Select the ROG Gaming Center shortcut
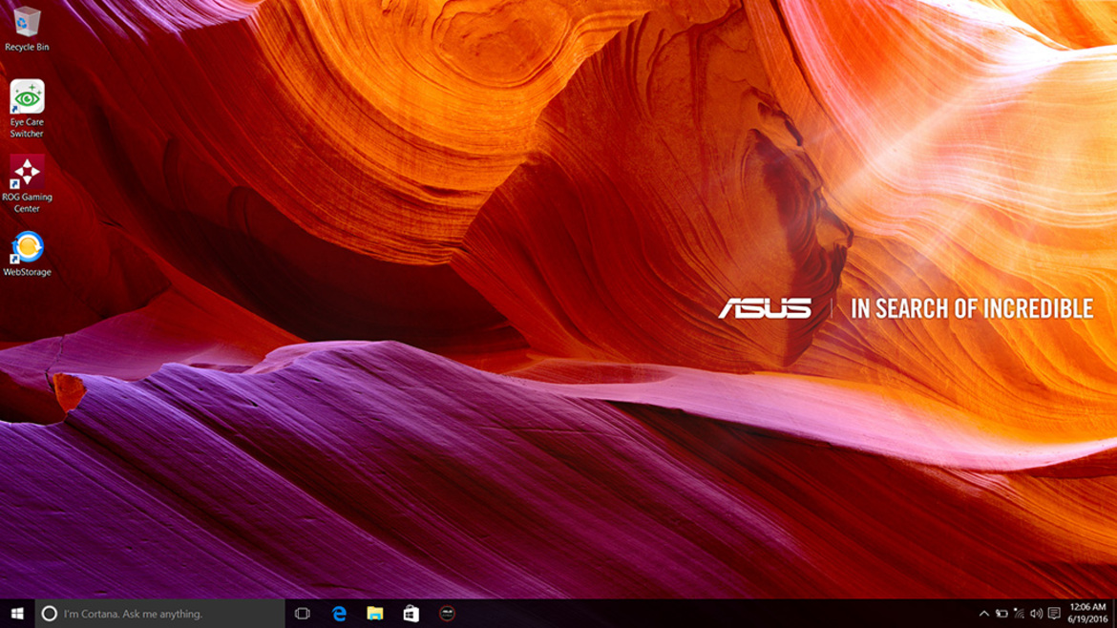 tap(27, 183)
